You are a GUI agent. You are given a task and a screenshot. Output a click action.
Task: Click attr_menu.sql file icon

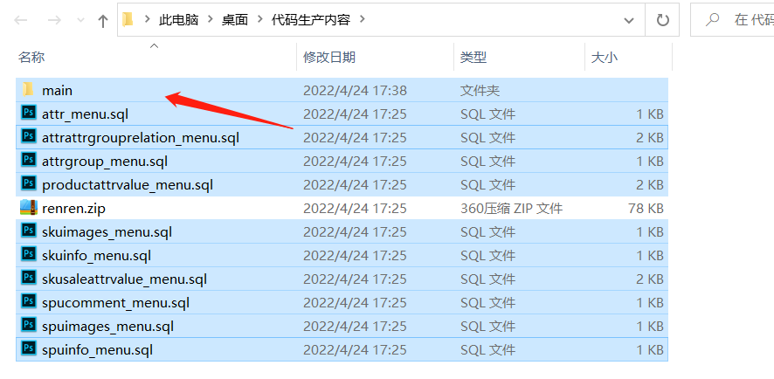(29, 113)
